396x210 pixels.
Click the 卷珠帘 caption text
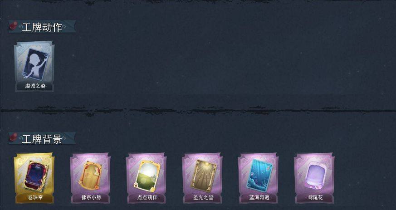35,198
